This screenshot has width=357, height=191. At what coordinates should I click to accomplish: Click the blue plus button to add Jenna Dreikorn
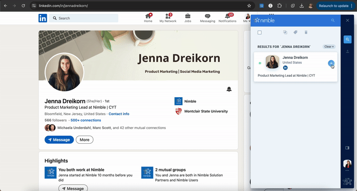331,63
